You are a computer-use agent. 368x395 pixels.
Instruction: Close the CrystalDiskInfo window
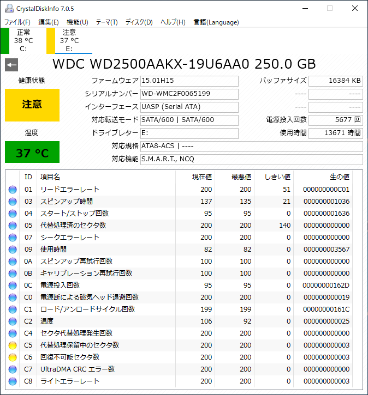tap(355, 8)
